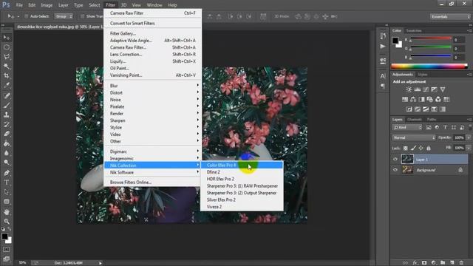Toggle lock image pixels brush icon
473x266 pixels.
pyautogui.click(x=413, y=148)
